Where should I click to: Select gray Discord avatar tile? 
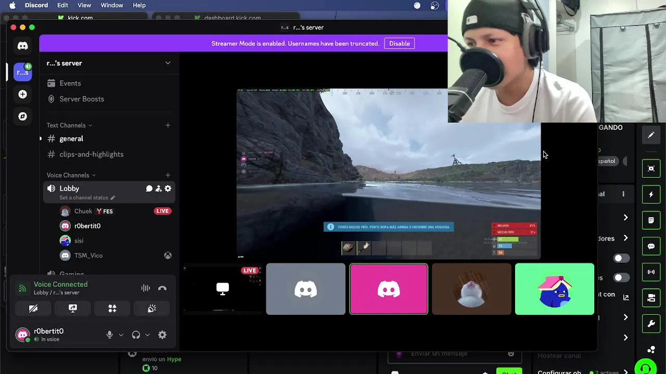(x=305, y=289)
